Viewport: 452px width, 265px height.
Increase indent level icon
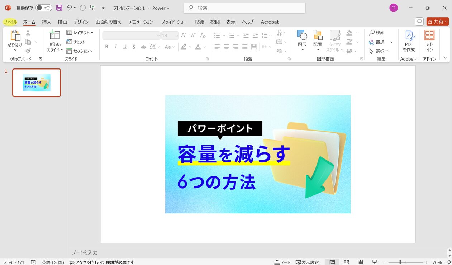(255, 35)
